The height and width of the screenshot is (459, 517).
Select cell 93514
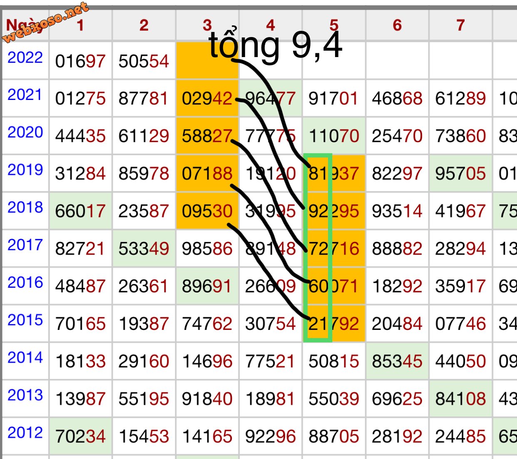pos(397,211)
